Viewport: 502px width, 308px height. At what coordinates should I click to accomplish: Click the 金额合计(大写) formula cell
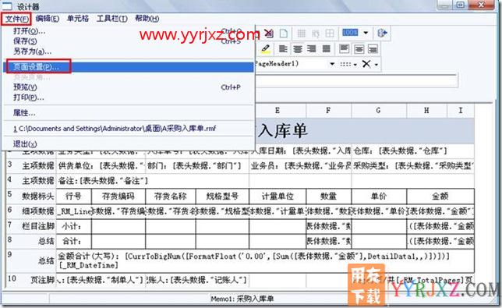coord(265,260)
